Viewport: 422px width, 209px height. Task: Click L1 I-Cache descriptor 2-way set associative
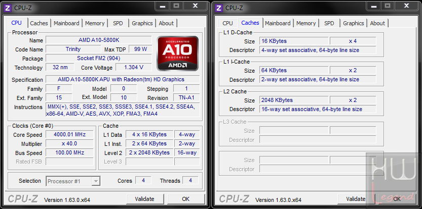point(318,79)
